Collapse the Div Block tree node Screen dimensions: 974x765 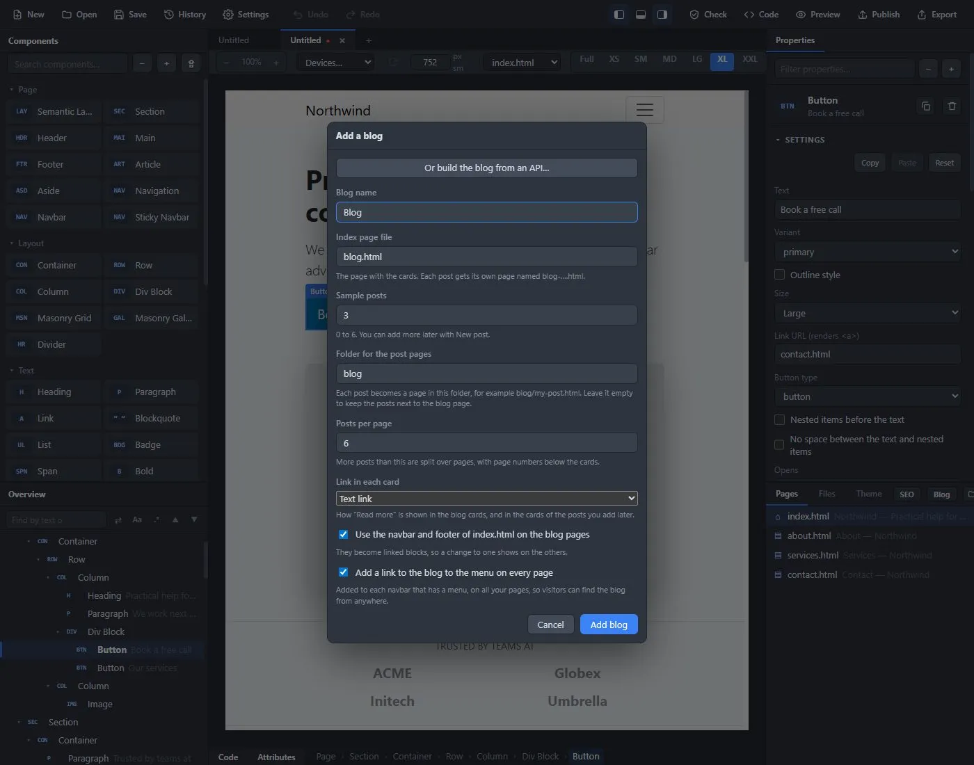click(58, 631)
